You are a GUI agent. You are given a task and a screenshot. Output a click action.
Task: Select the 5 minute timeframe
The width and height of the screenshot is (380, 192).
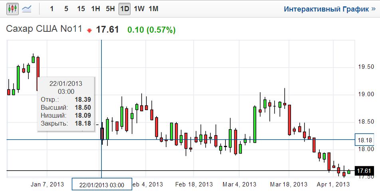tap(66, 9)
